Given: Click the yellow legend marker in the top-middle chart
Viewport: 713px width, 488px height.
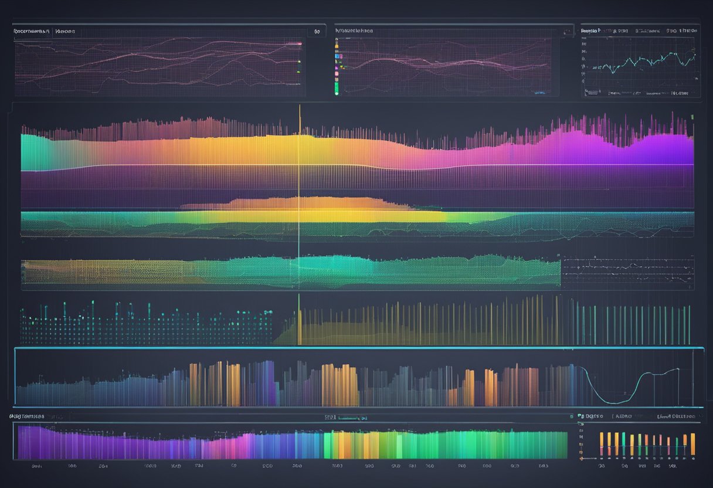Looking at the screenshot, I should tap(337, 45).
